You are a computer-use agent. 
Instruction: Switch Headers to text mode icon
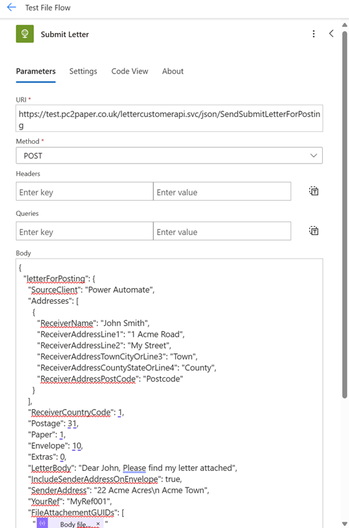(x=314, y=191)
